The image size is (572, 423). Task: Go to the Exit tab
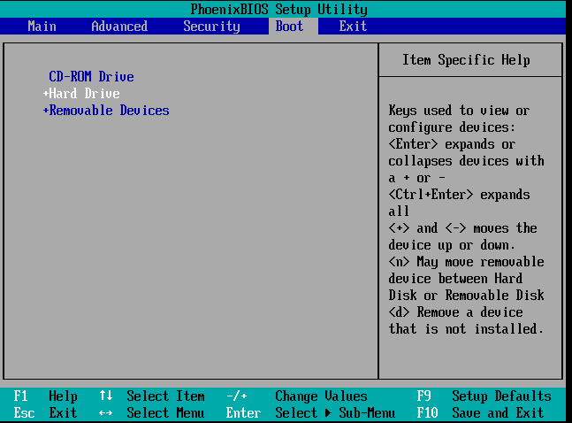click(x=353, y=27)
